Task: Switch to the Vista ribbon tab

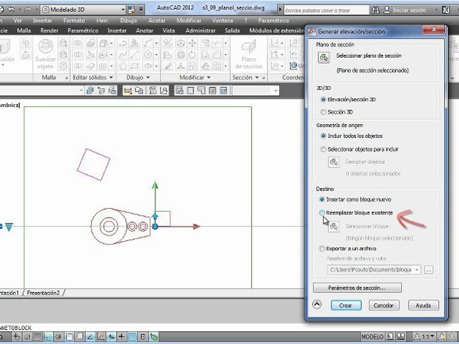Action: pos(169,31)
